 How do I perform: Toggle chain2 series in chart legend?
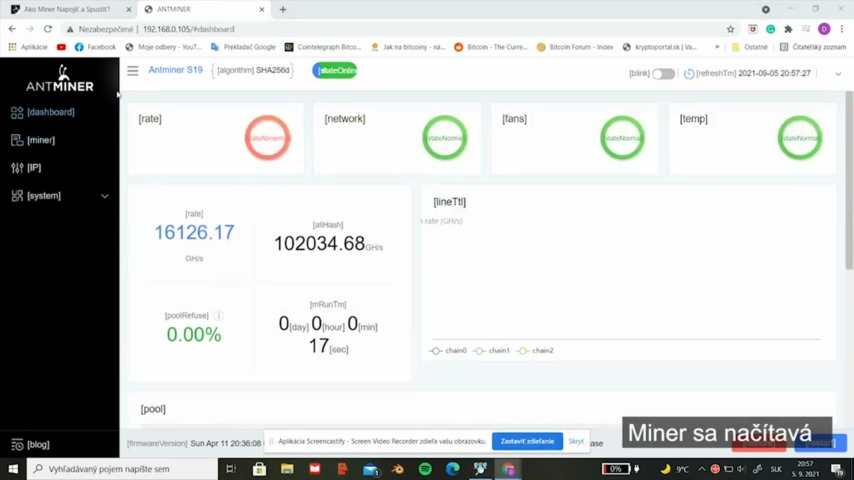click(x=535, y=351)
